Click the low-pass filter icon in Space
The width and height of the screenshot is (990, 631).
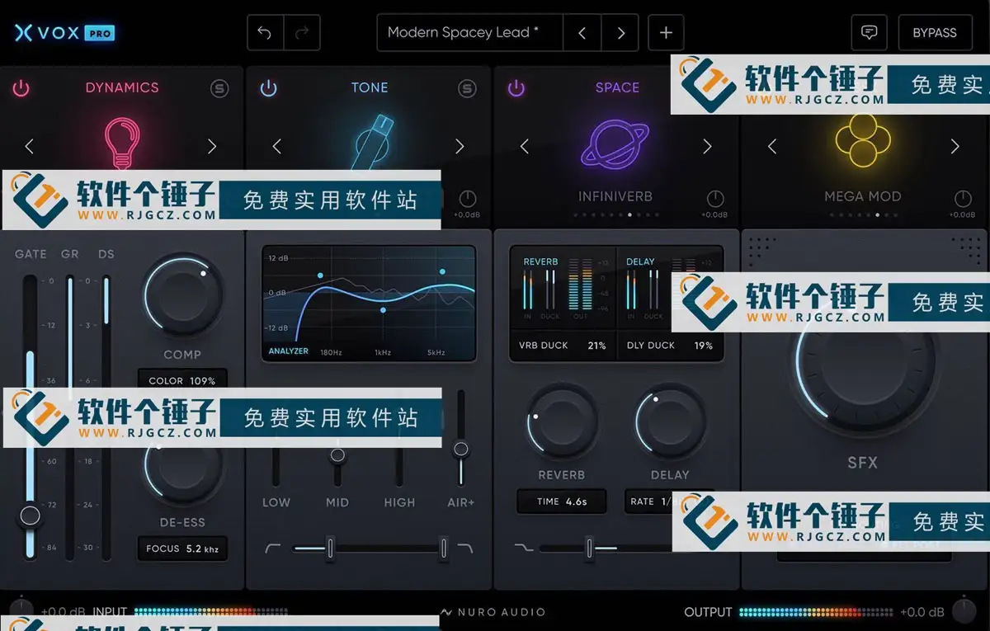[x=523, y=548]
